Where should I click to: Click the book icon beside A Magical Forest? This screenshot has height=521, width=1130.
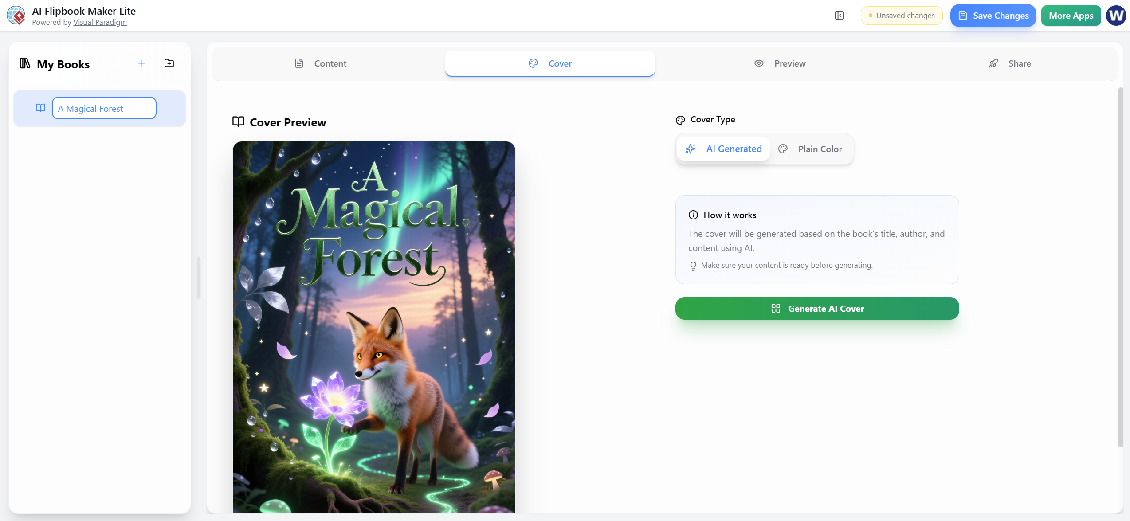40,108
